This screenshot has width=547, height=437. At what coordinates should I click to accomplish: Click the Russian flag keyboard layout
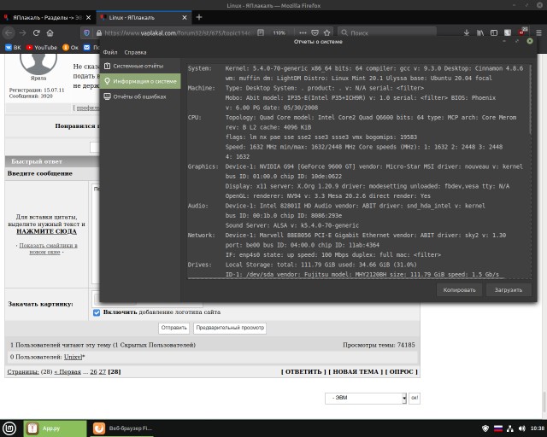[498, 428]
